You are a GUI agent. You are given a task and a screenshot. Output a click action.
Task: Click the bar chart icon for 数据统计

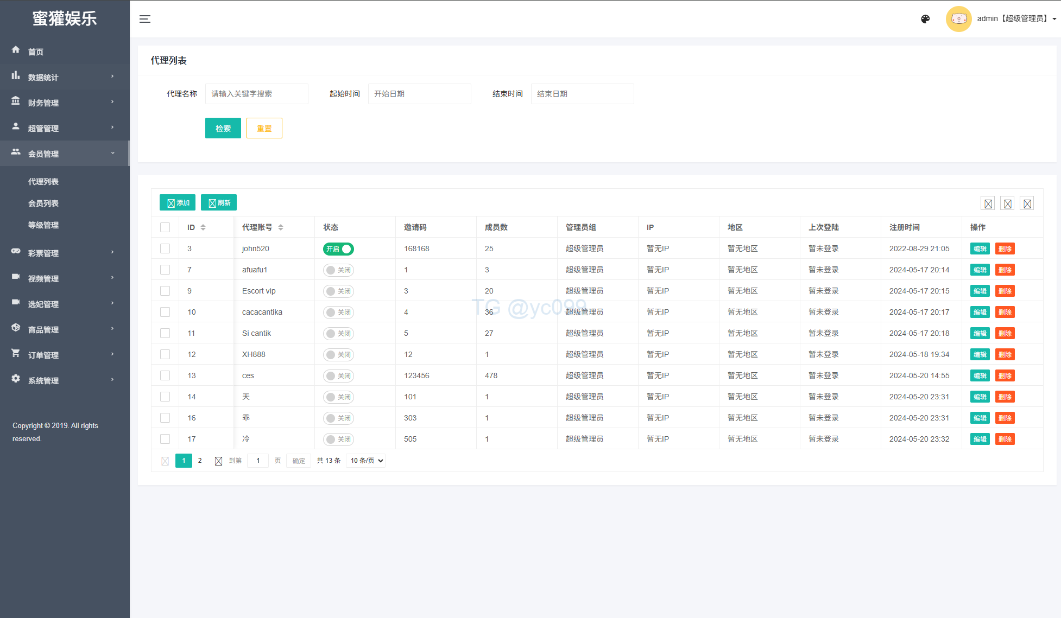click(16, 76)
